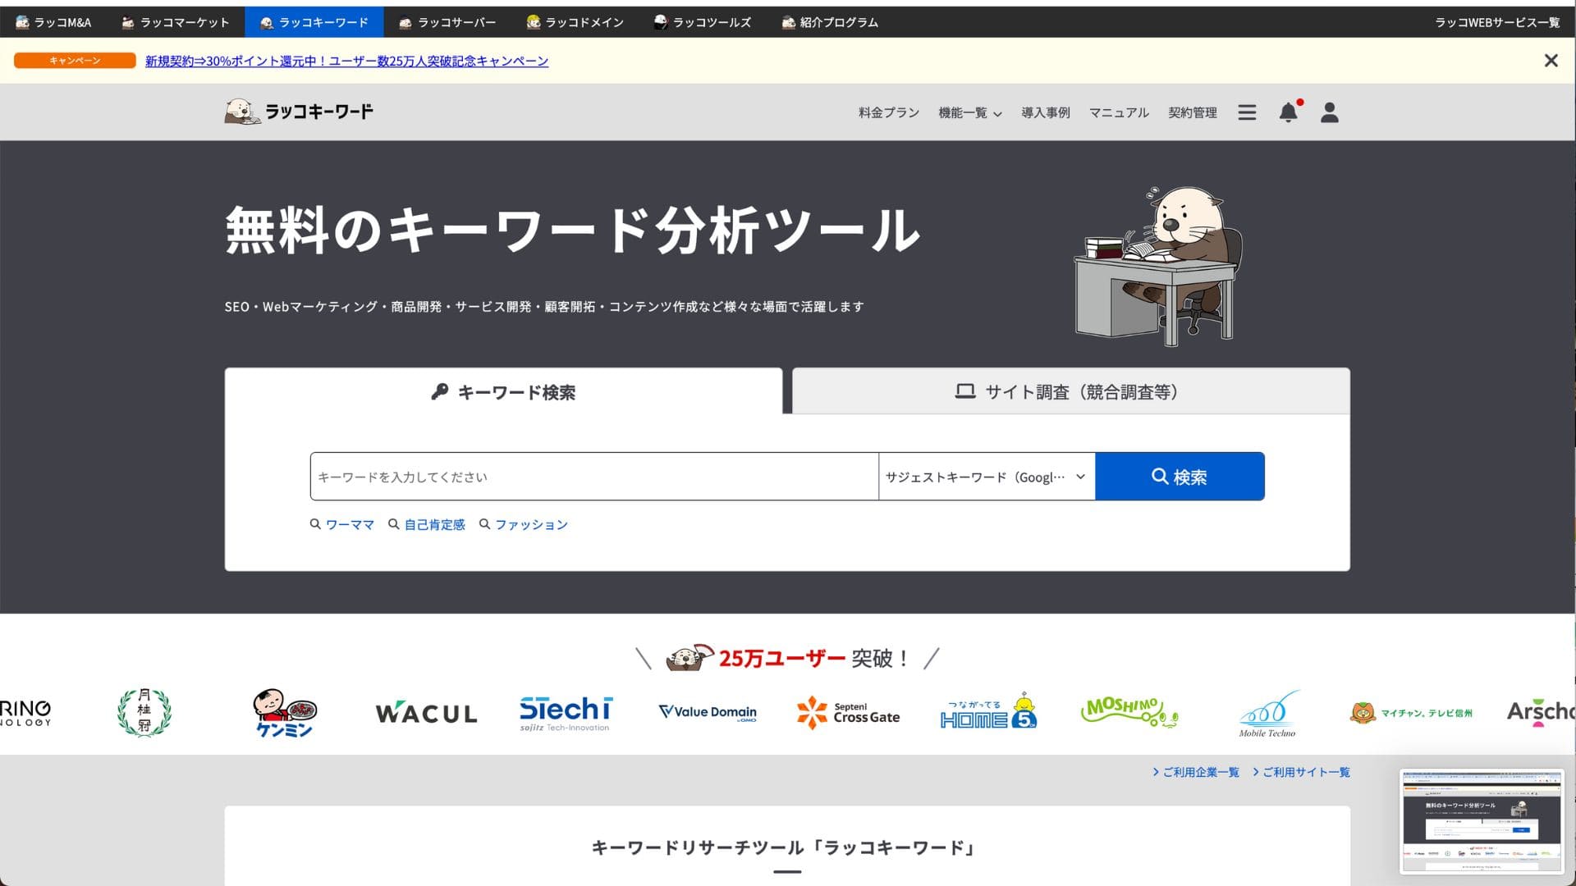Click the 月桂冠 company logo

[144, 711]
